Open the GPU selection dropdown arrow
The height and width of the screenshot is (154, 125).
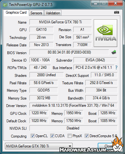click(70, 146)
